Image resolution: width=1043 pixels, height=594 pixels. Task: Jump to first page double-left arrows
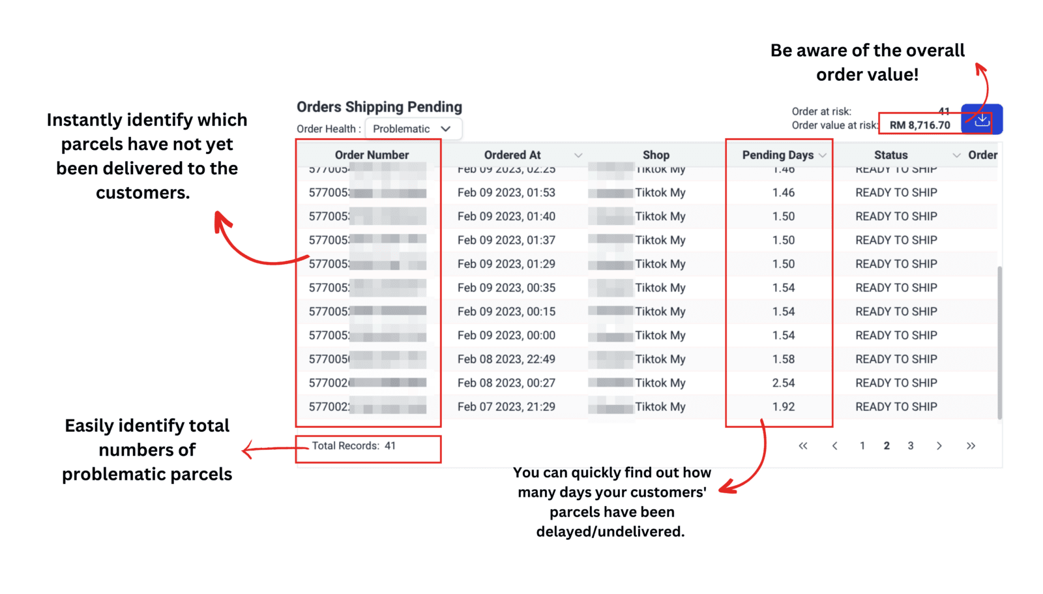[803, 446]
